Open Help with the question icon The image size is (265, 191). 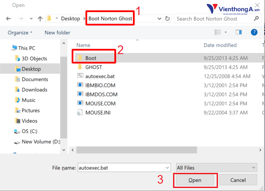pyautogui.click(x=254, y=32)
